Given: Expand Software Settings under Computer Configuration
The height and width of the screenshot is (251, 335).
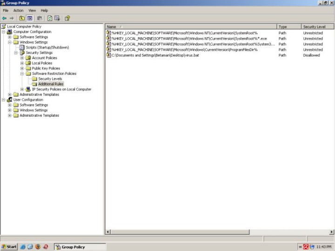Looking at the screenshot, I should pos(10,37).
